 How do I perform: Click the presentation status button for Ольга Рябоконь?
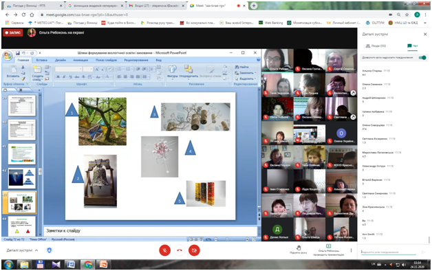click(328, 250)
